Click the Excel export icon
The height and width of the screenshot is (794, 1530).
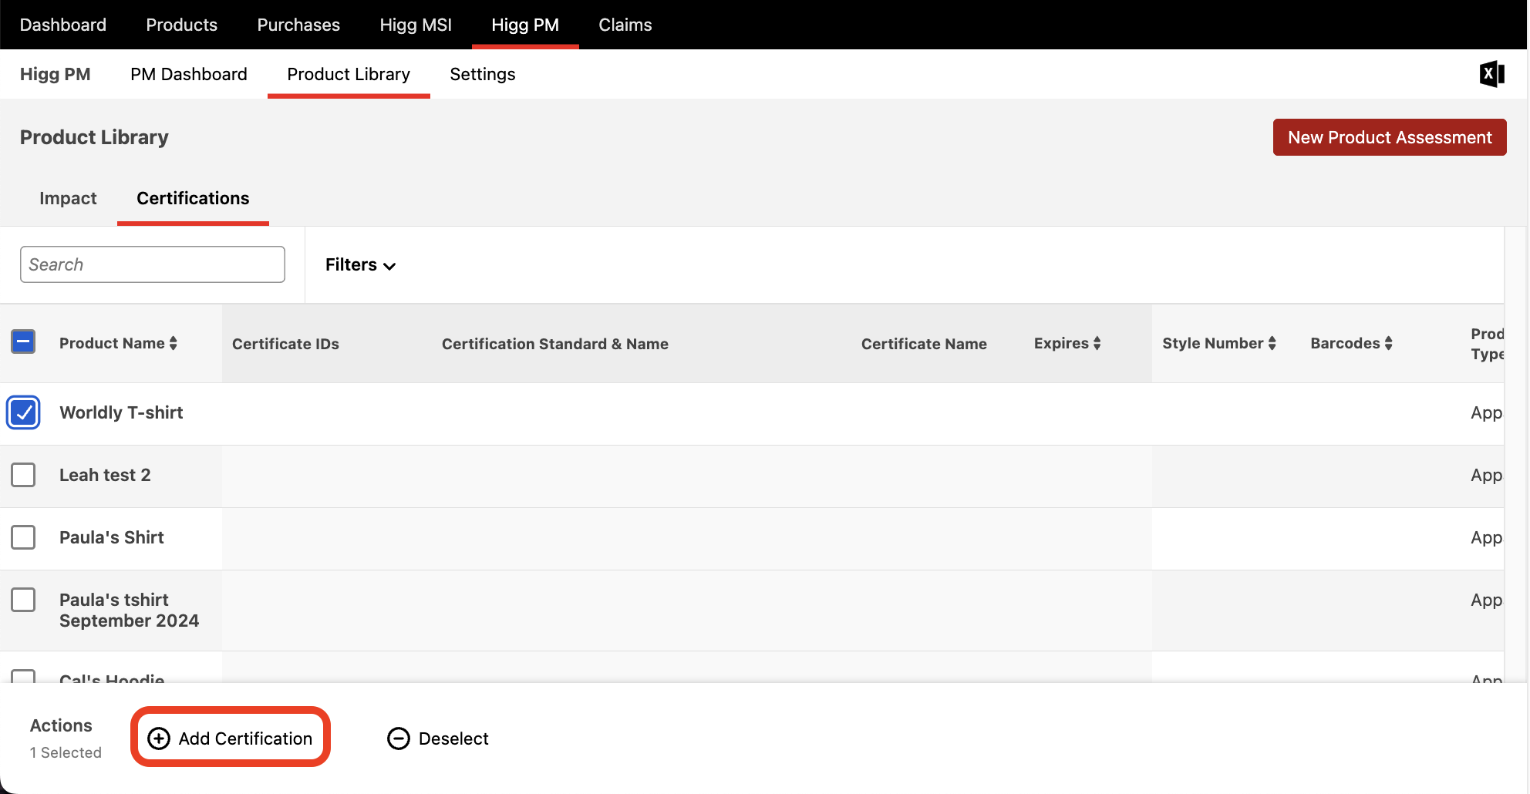(1492, 74)
